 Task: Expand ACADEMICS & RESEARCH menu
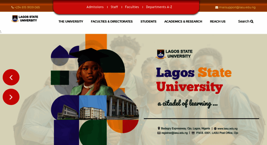coord(183,22)
